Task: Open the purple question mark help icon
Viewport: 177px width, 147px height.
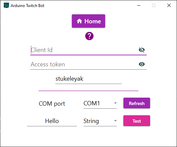Action: tap(89, 36)
